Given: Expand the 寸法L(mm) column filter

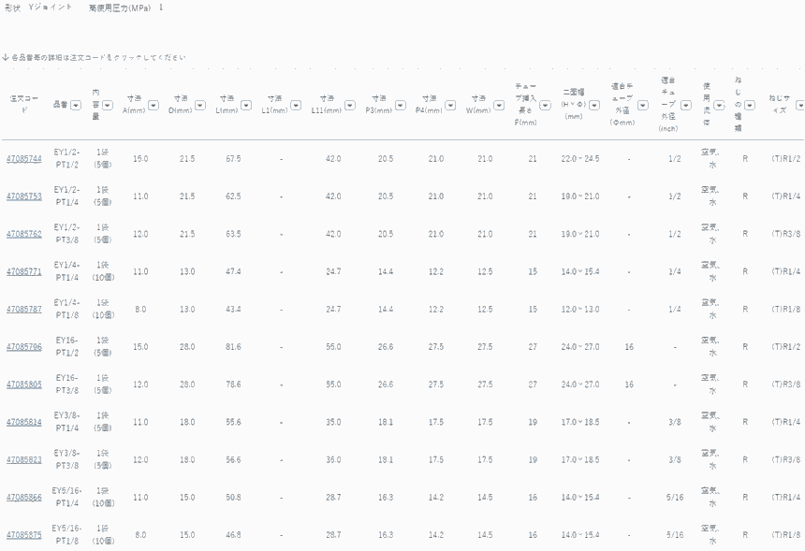Looking at the screenshot, I should coord(245,105).
